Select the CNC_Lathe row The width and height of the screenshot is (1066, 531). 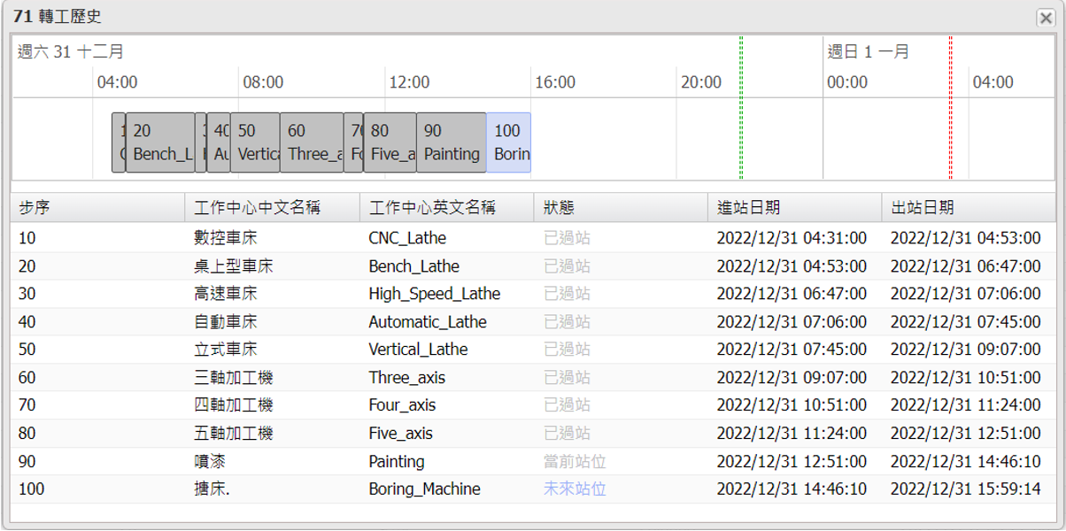pyautogui.click(x=407, y=238)
